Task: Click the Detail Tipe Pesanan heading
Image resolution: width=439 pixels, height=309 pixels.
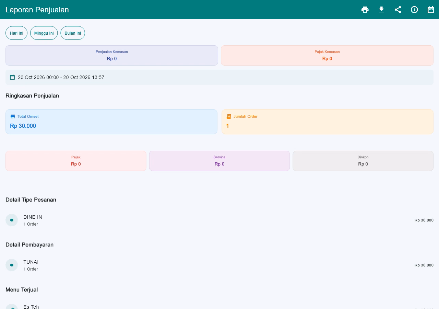Action: coord(31,200)
